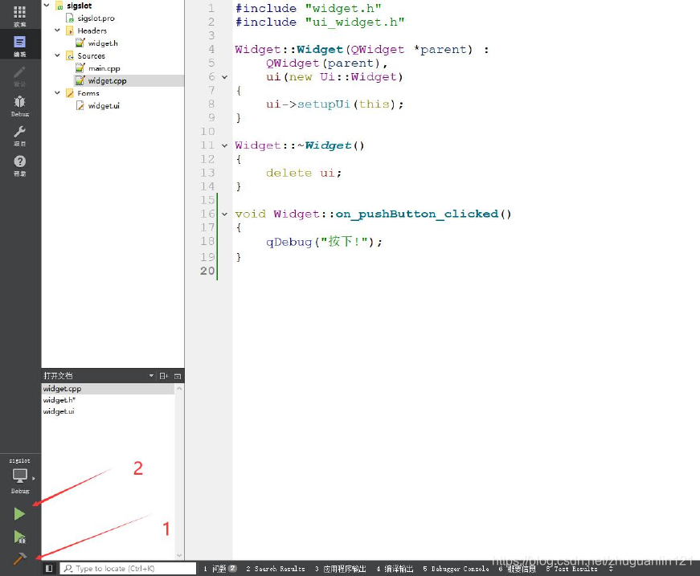
Task: Open the Search Results pane
Action: [x=276, y=569]
